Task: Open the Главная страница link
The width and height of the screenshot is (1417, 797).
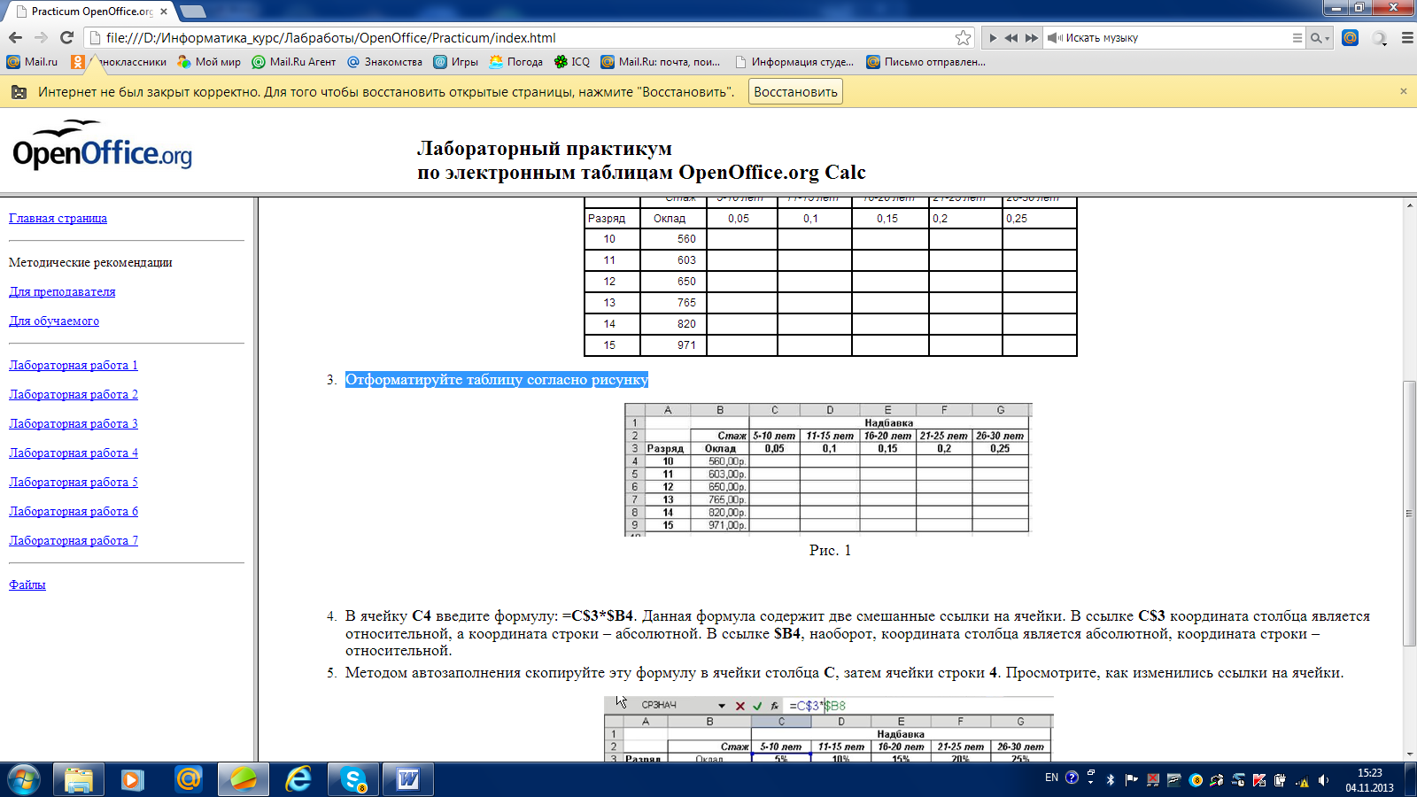Action: coord(58,218)
